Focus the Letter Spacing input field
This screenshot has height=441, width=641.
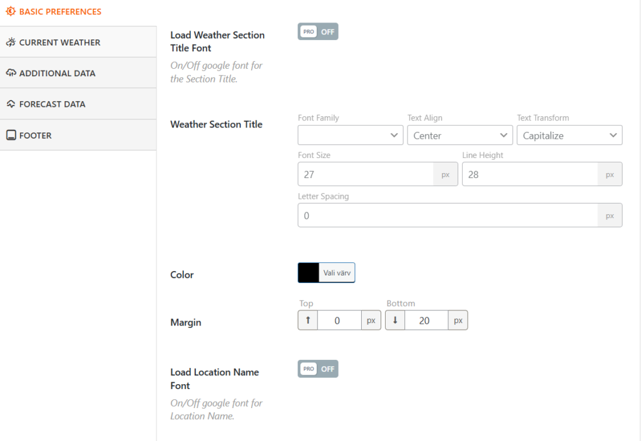click(x=447, y=216)
